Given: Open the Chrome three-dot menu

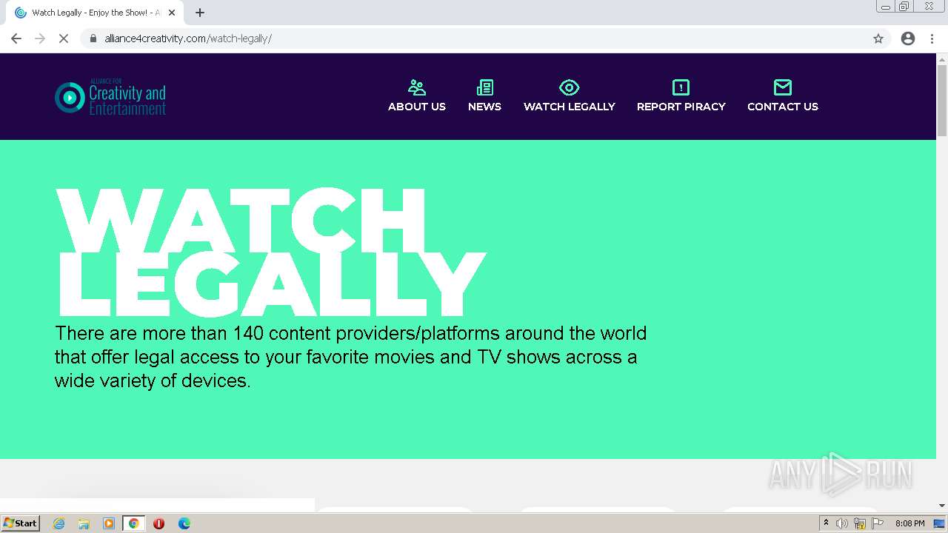Looking at the screenshot, I should [x=932, y=38].
